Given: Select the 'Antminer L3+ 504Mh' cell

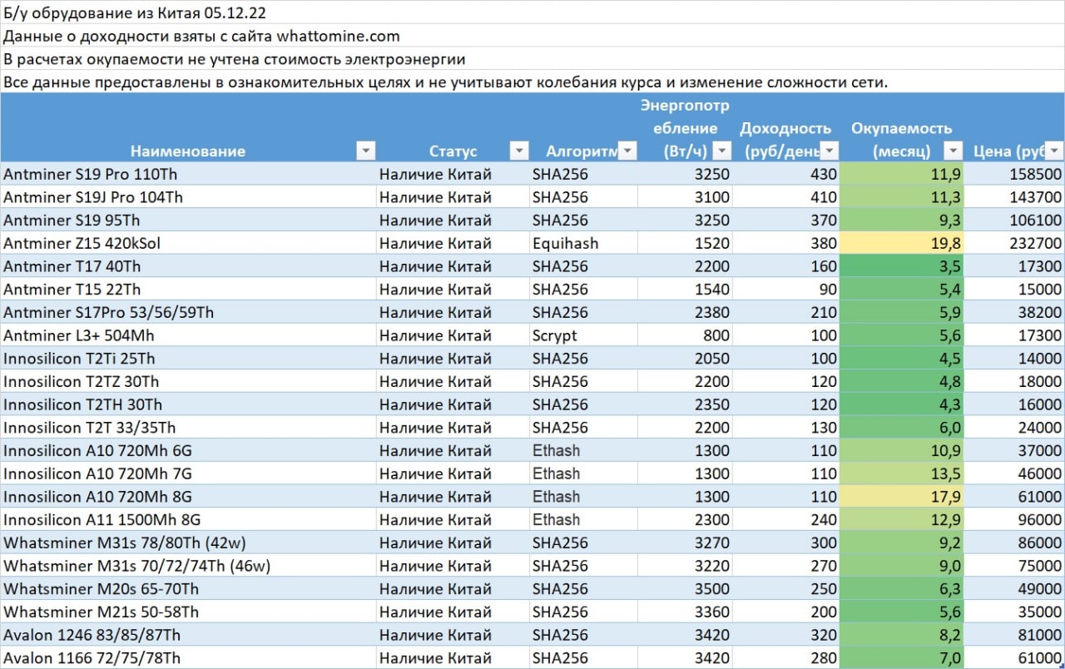Looking at the screenshot, I should [x=188, y=335].
